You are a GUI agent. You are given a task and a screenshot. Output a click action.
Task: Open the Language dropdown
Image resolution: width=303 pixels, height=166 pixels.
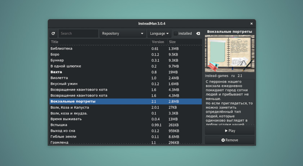tap(159, 34)
